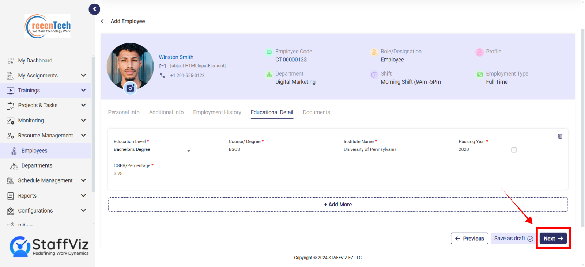Open Departments in the sidebar
Screen dimensions: 585x267
coord(37,166)
